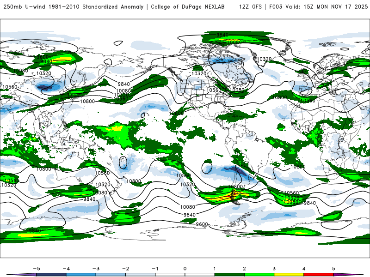The image size is (370, 277).
Task: Select the yellow color bar segment between 3 and 4
Action: (289, 275)
